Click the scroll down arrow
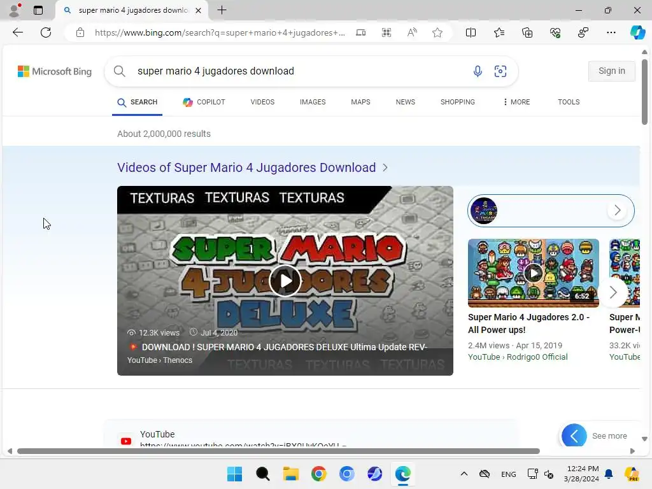652x489 pixels. click(x=644, y=439)
